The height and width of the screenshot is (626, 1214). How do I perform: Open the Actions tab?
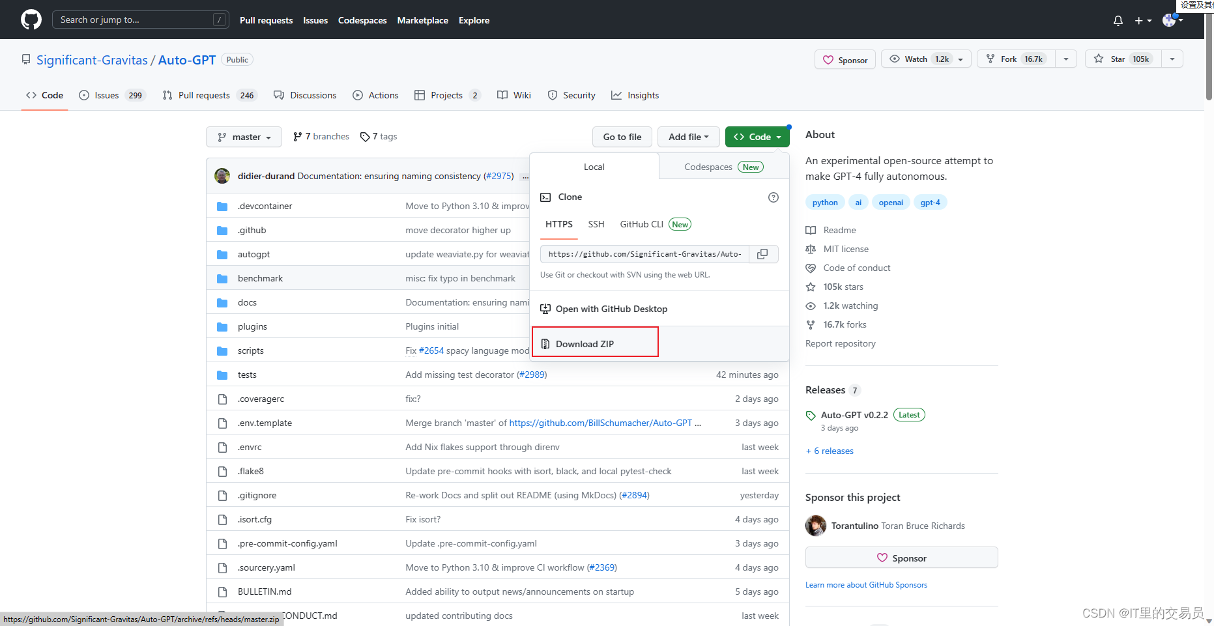point(375,95)
